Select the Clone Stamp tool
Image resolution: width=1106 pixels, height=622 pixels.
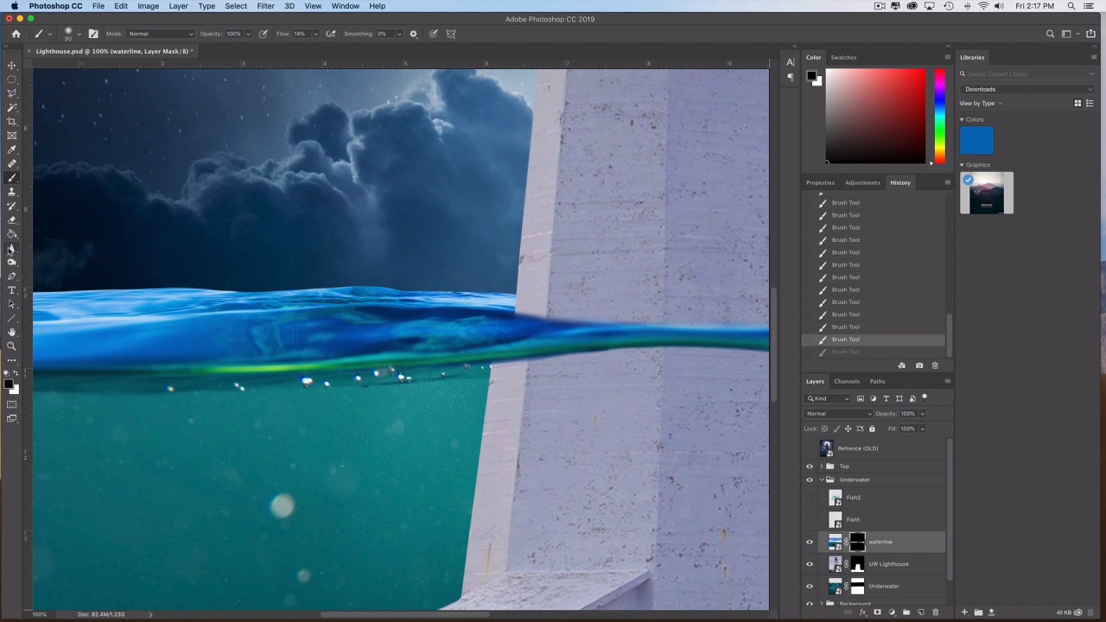click(x=12, y=192)
